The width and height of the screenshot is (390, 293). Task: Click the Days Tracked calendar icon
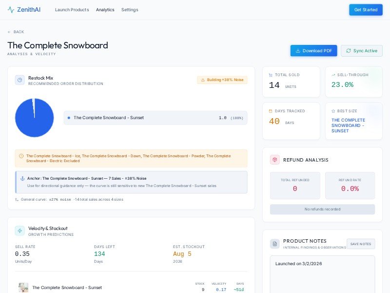[271, 111]
